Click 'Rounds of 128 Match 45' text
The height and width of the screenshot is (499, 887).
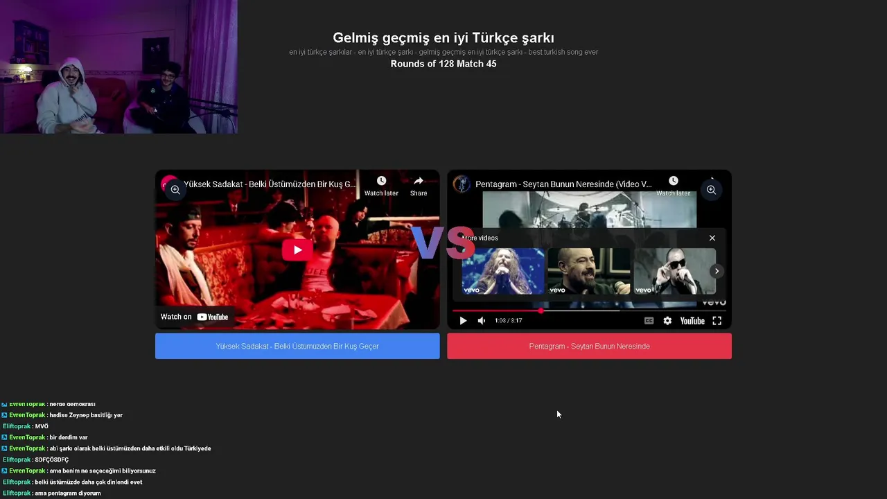[x=443, y=64]
